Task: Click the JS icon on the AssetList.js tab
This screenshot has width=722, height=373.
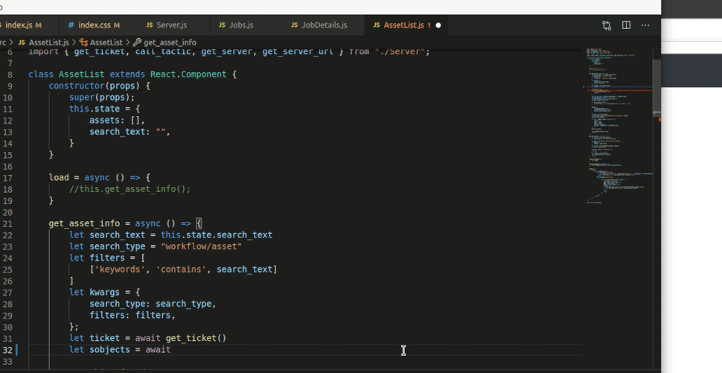Action: [x=377, y=25]
